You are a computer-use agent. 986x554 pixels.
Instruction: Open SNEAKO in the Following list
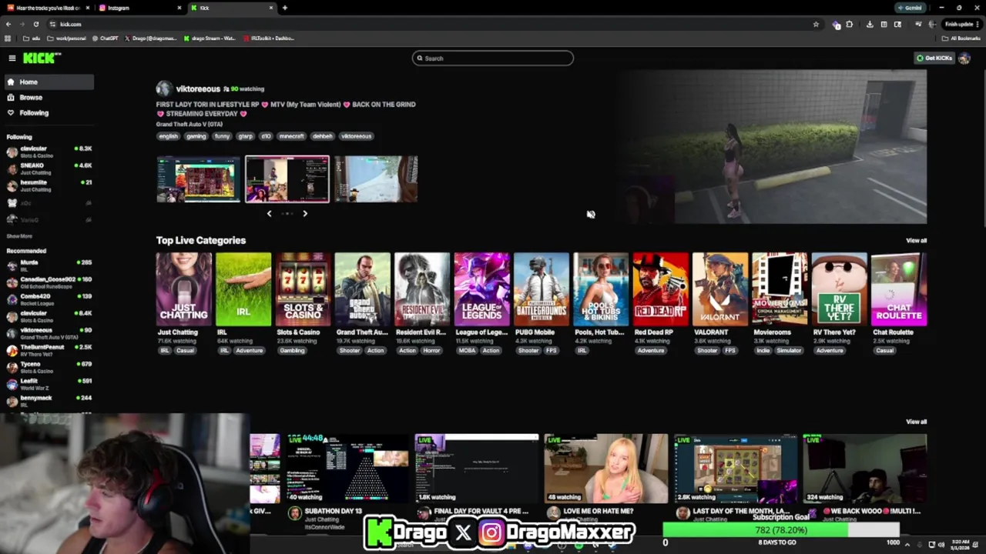[49, 169]
